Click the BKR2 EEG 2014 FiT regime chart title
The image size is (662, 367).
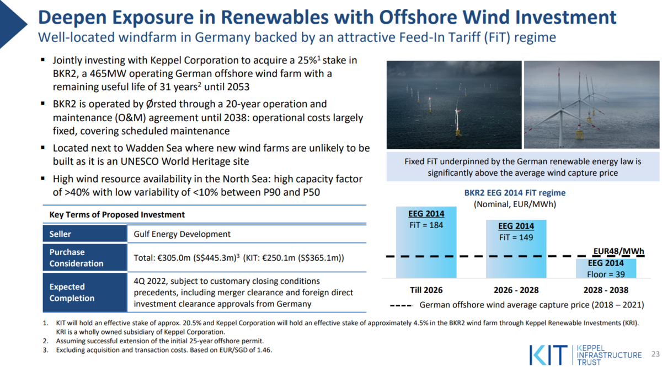pyautogui.click(x=514, y=193)
